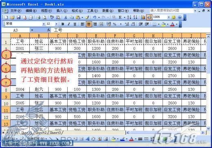Image resolution: width=212 pixels, height=148 pixels.
Task: Open the 视图 (View) menu
Action: [46, 11]
